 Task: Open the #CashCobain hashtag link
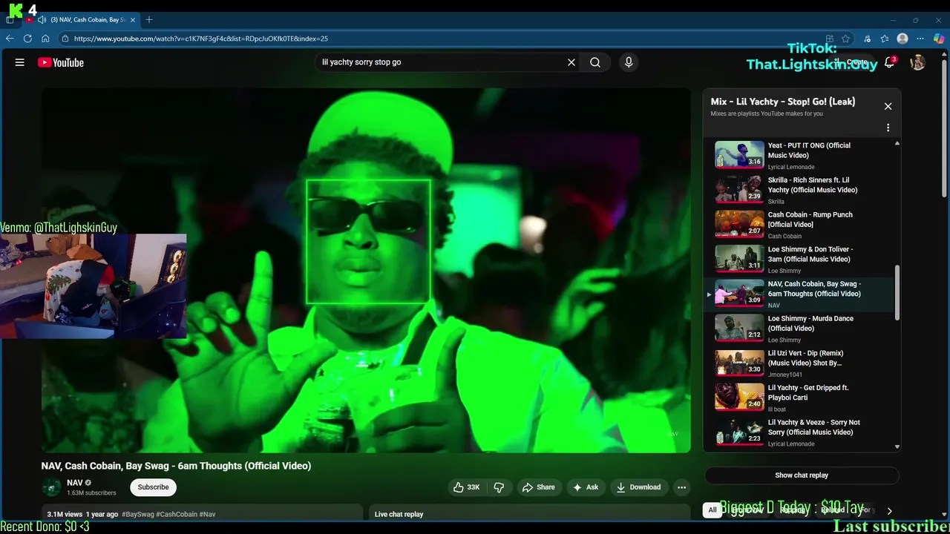click(x=177, y=514)
